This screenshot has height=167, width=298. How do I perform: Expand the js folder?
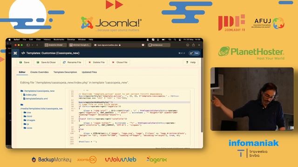pyautogui.click(x=26, y=124)
